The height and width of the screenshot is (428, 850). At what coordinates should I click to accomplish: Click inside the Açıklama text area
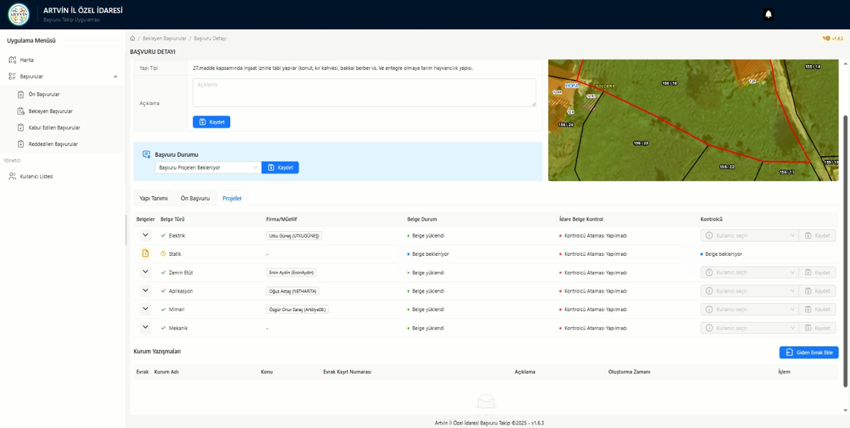(x=364, y=93)
